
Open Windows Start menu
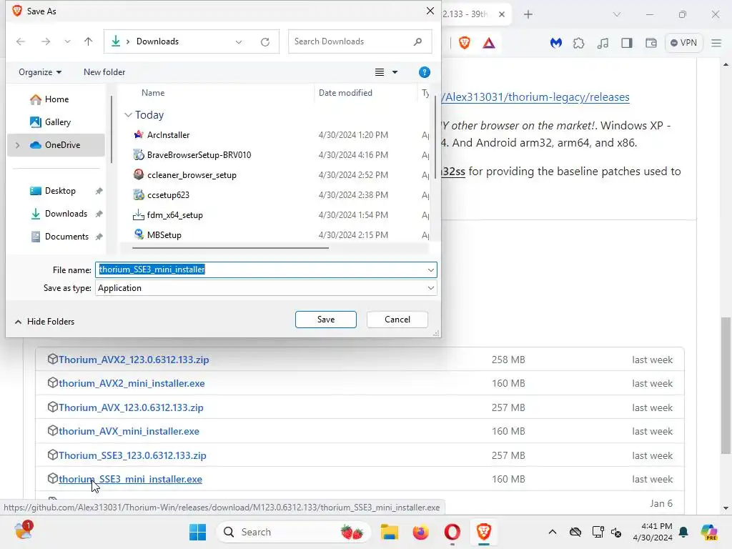(197, 532)
